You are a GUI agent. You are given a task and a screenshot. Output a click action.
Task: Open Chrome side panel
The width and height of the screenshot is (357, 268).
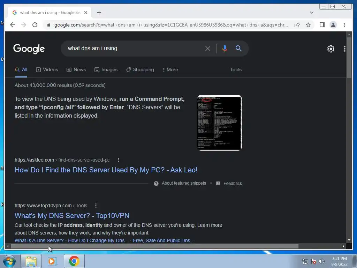tap(322, 25)
